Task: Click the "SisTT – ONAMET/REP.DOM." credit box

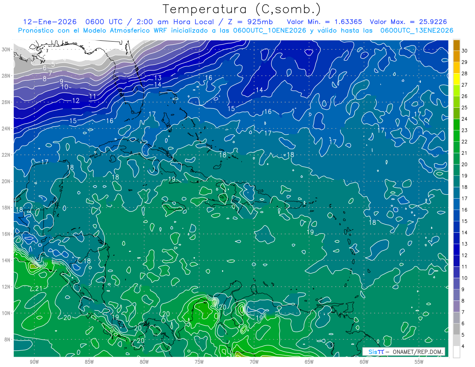Action: [404, 352]
